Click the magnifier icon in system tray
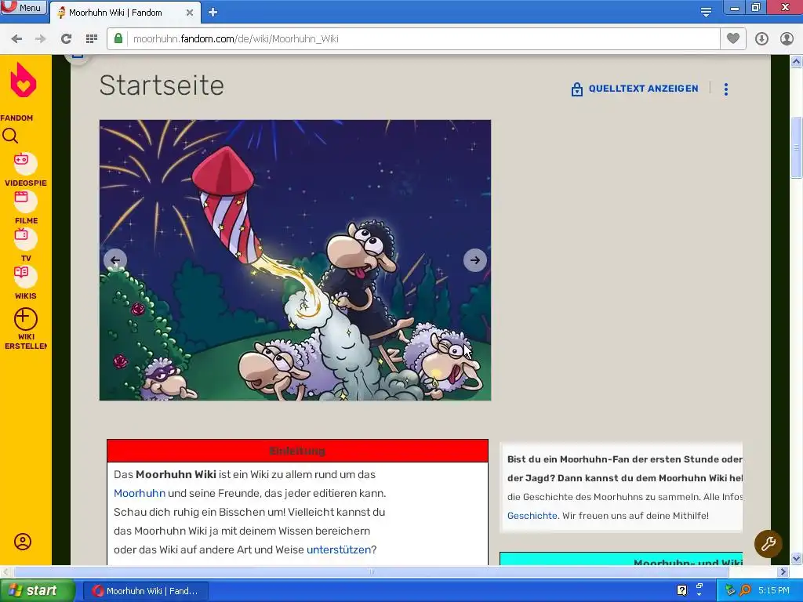The width and height of the screenshot is (803, 602). pyautogui.click(x=745, y=591)
